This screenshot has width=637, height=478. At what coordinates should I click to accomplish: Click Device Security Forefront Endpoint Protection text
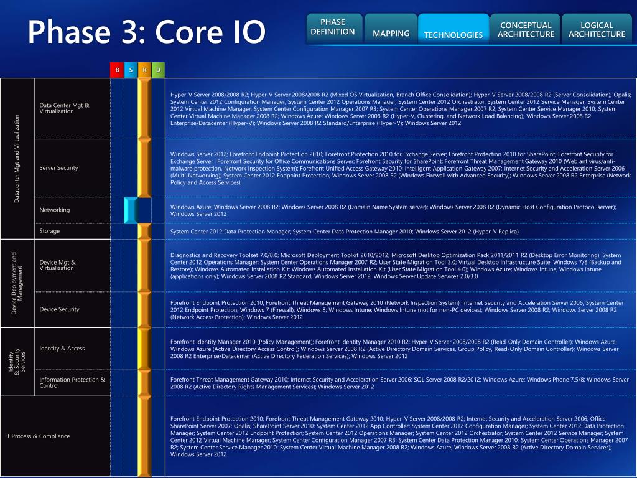(397, 310)
